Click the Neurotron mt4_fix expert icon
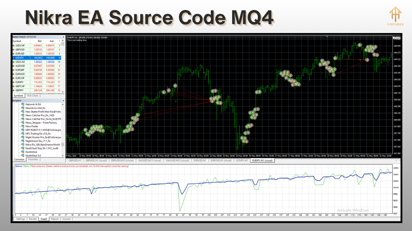The height and width of the screenshot is (231, 412). pos(23,108)
